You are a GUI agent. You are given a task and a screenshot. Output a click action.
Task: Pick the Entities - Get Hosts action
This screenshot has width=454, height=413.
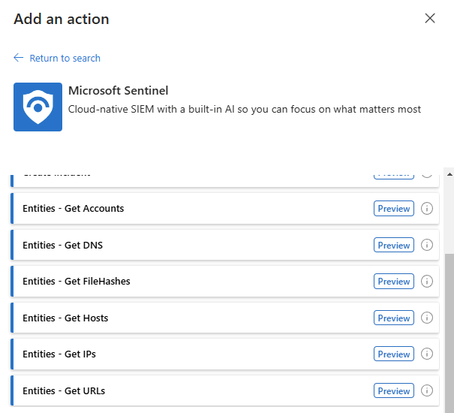[65, 318]
